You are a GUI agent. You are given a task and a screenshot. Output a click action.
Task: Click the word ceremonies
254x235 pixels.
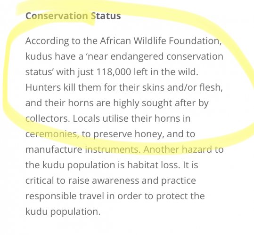click(52, 134)
